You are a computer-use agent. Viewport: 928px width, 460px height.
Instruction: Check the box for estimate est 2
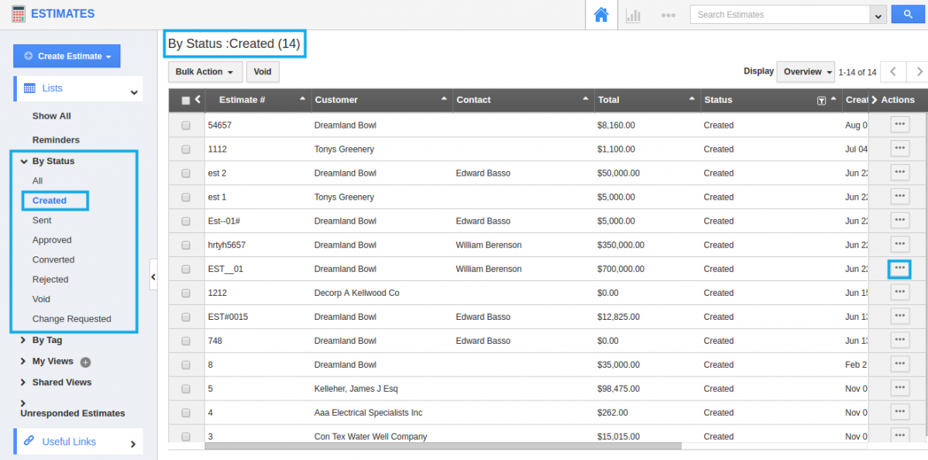186,173
